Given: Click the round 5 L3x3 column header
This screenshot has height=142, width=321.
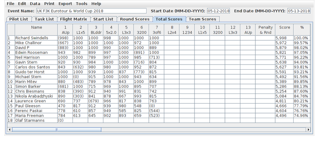Looking at the screenshot, I should pyautogui.click(x=126, y=30).
